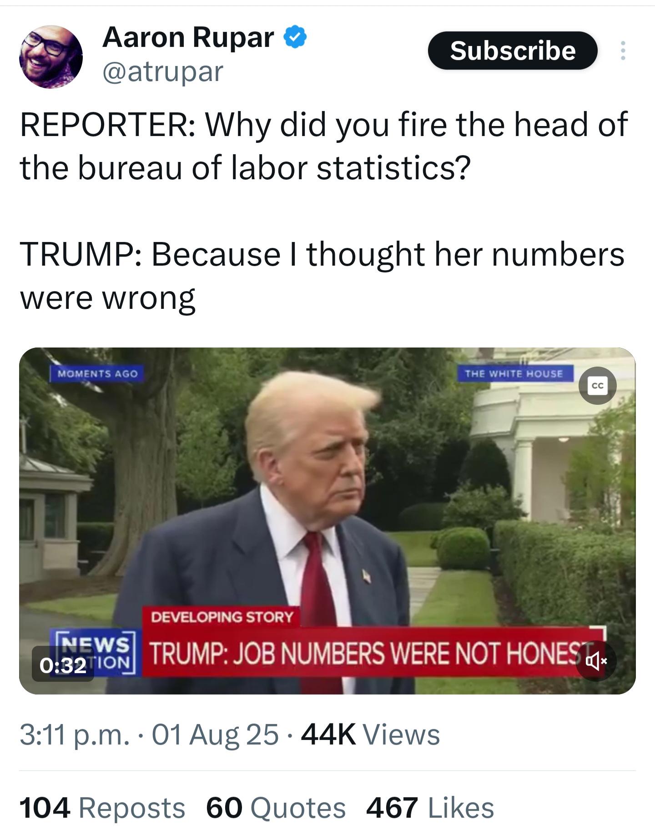Click the NewsNation logo in the video
This screenshot has height=831, width=655.
pos(93,653)
